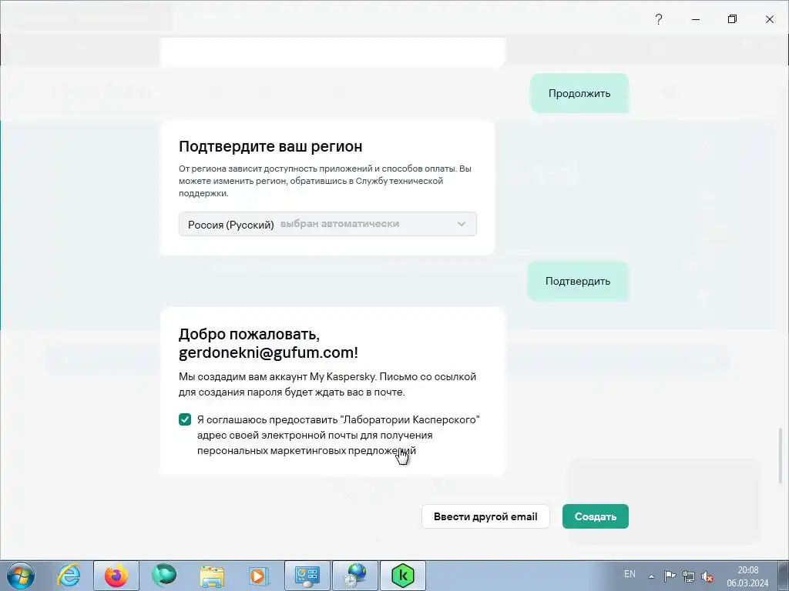Open Firefox from the taskbar

[116, 576]
